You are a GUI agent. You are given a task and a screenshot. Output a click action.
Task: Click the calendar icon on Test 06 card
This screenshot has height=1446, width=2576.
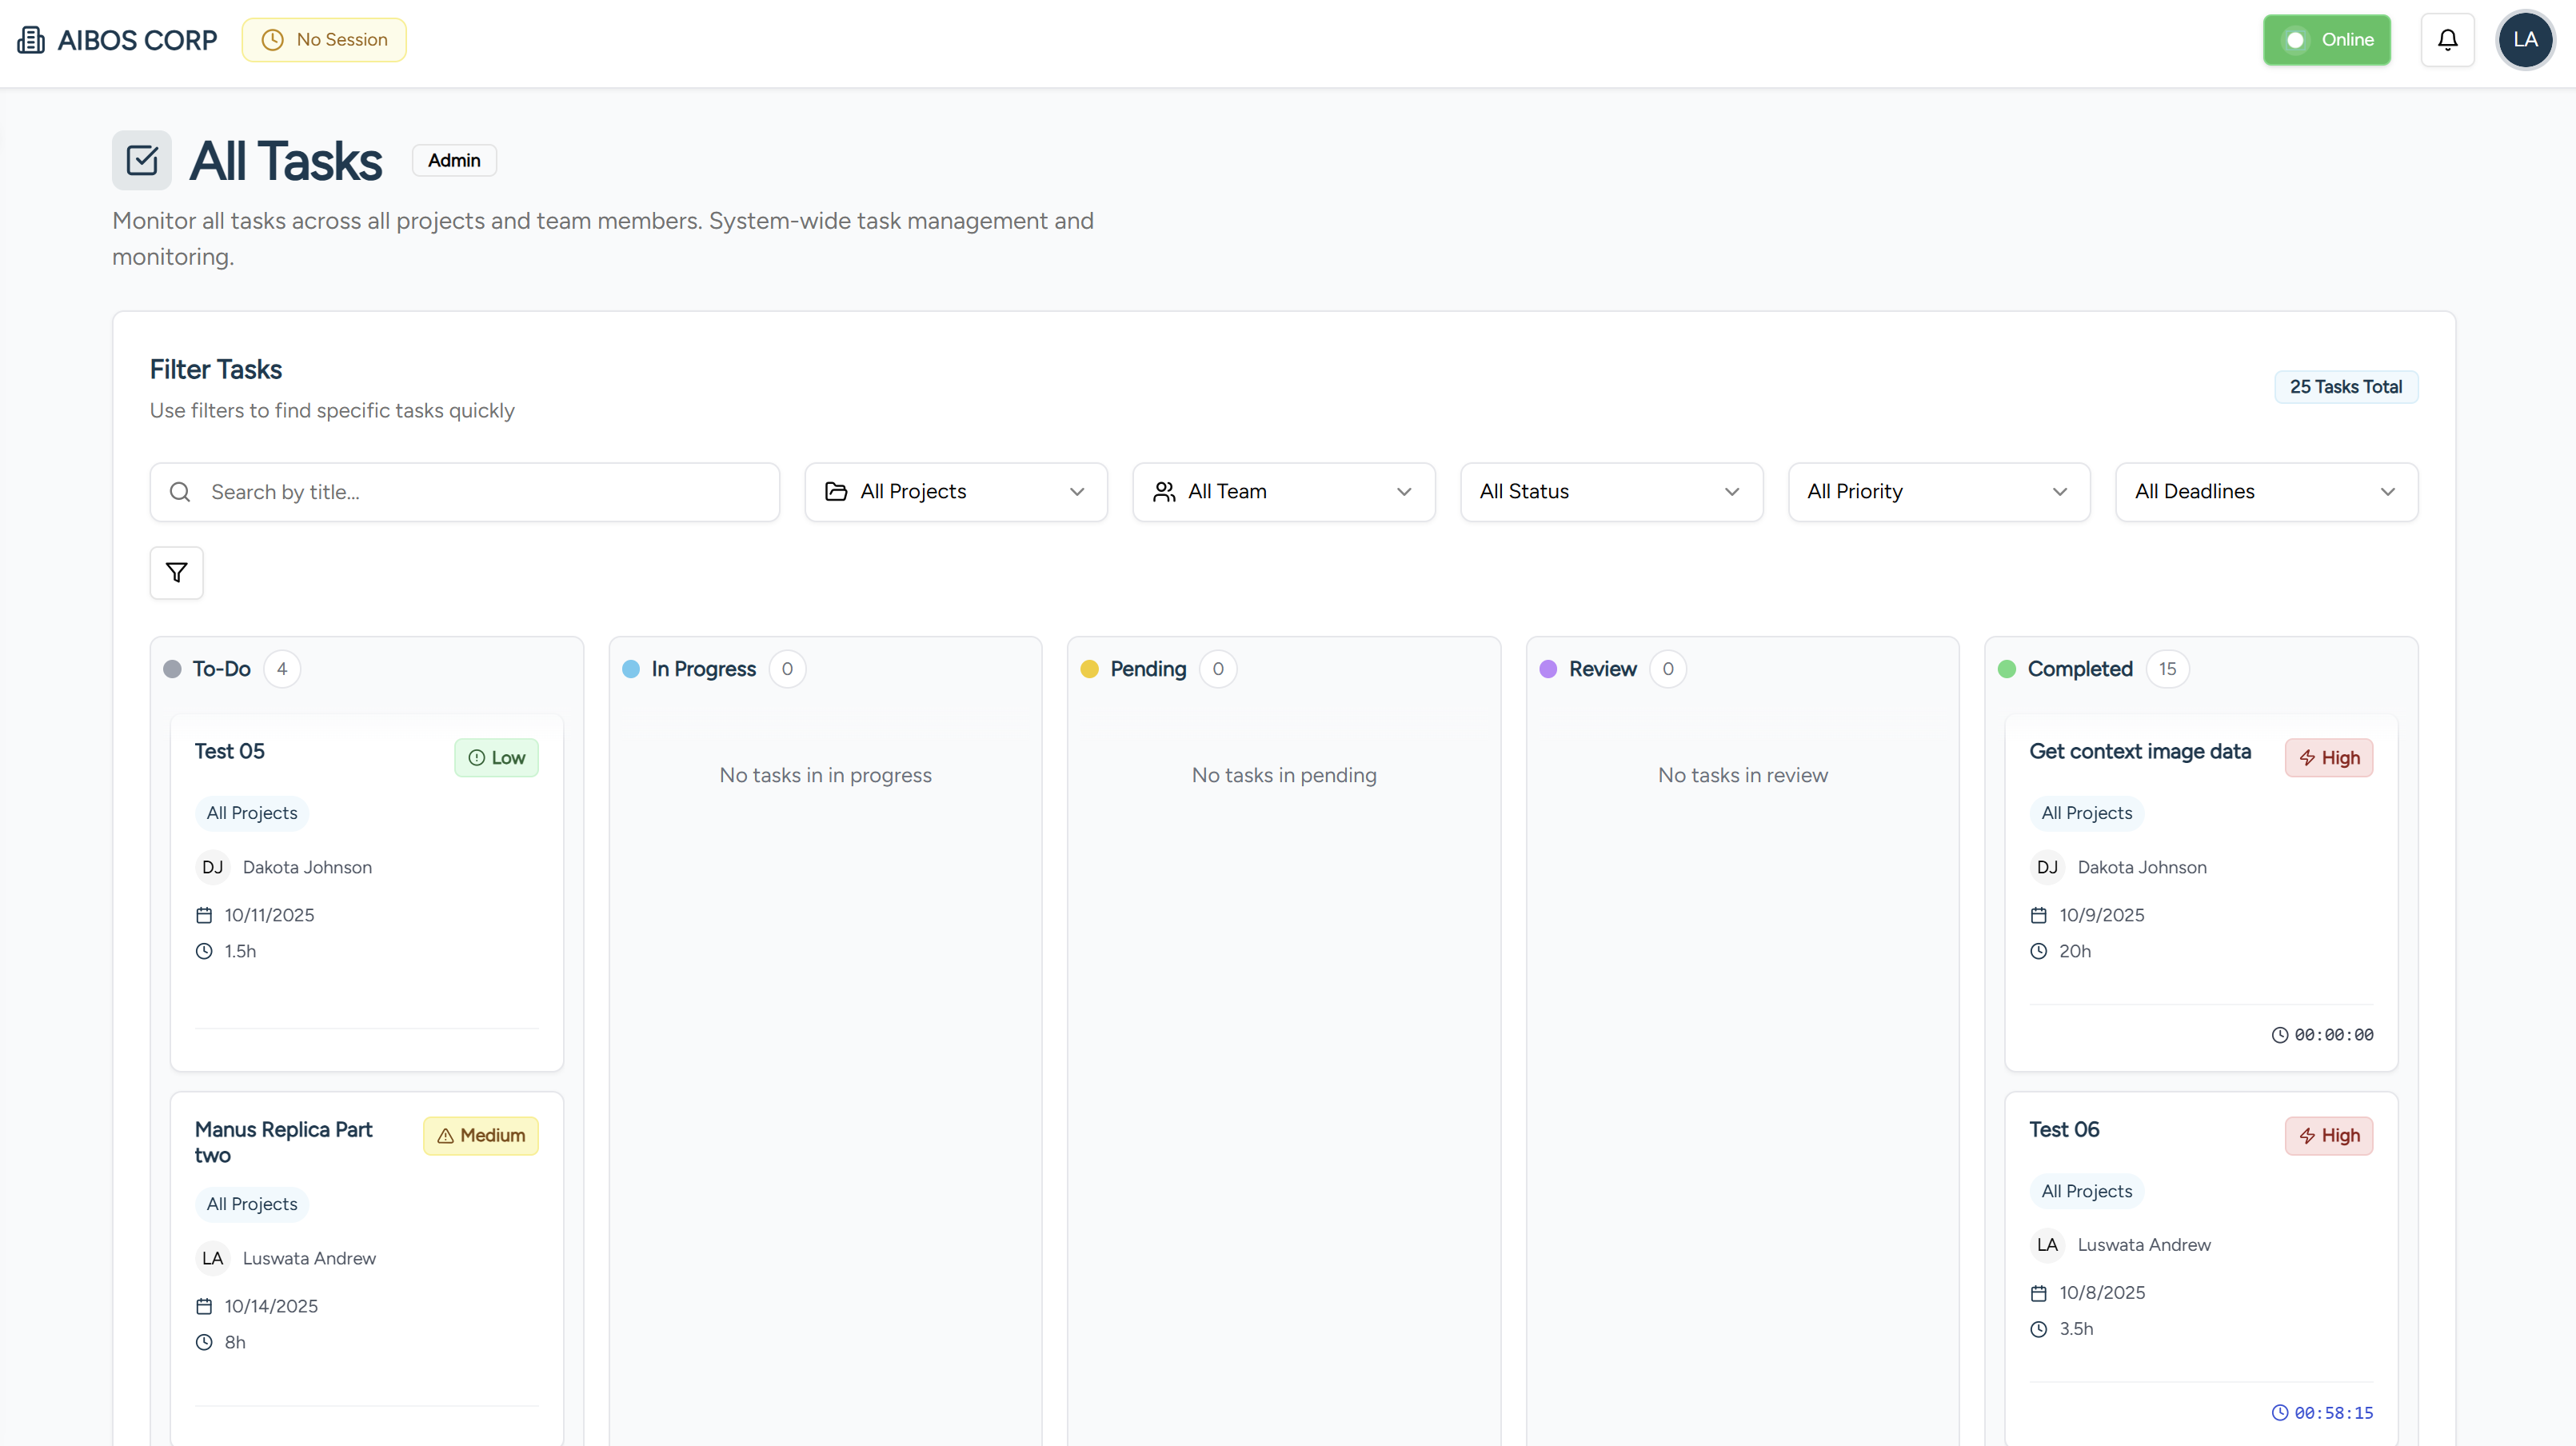pos(2039,1293)
